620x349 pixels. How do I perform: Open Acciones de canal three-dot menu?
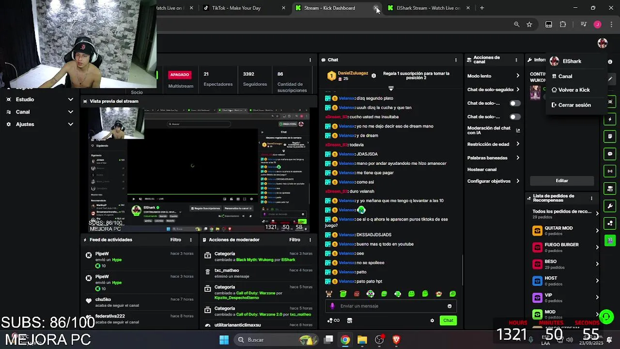(x=516, y=60)
